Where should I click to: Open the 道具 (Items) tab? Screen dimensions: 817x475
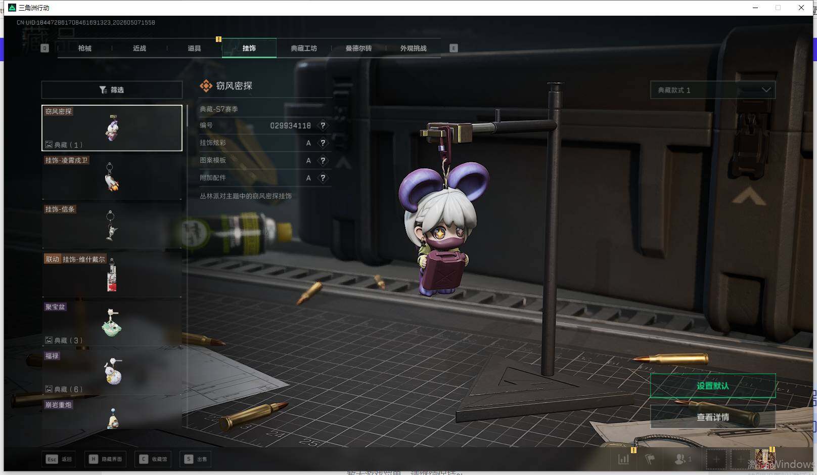[x=194, y=48]
